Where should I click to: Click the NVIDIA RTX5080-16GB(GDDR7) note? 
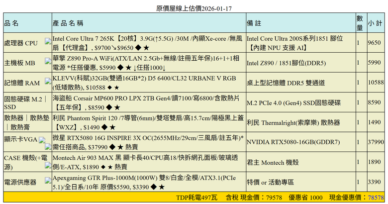[293, 142]
